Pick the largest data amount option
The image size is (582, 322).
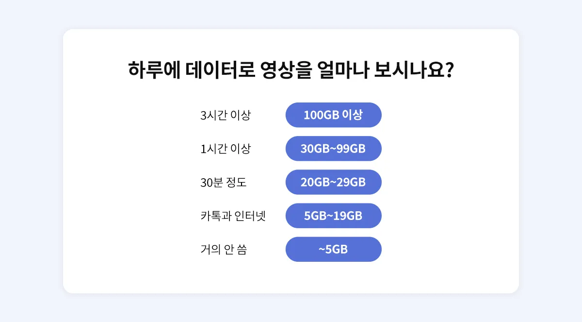333,115
